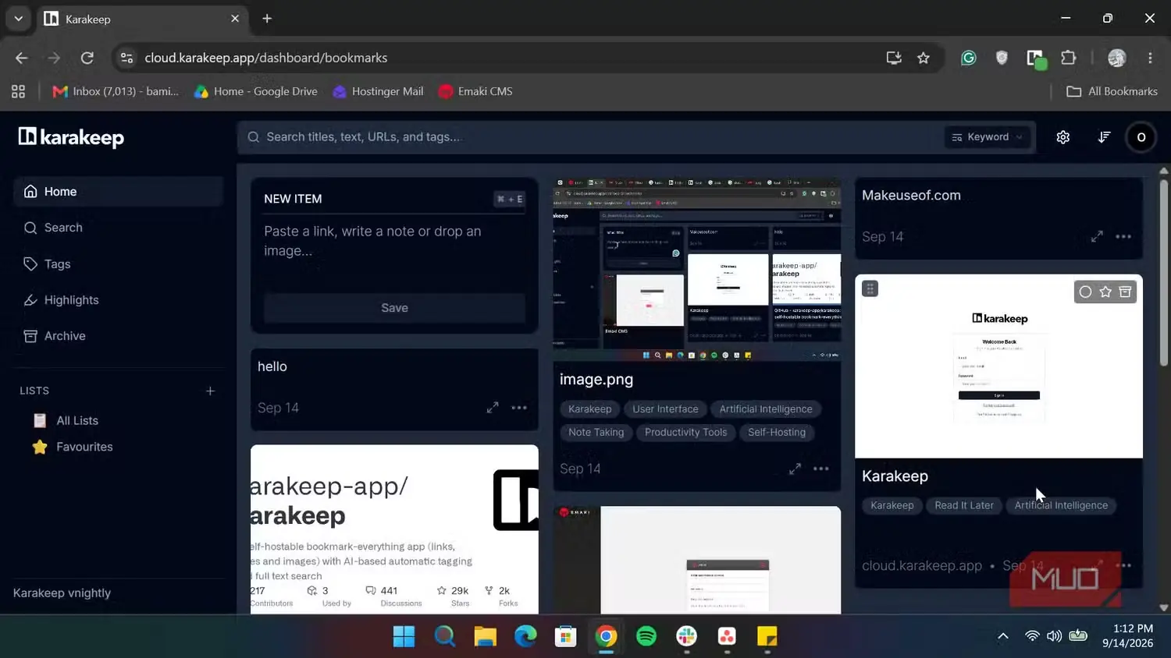
Task: Open the Keyword search mode dropdown
Action: pos(988,137)
